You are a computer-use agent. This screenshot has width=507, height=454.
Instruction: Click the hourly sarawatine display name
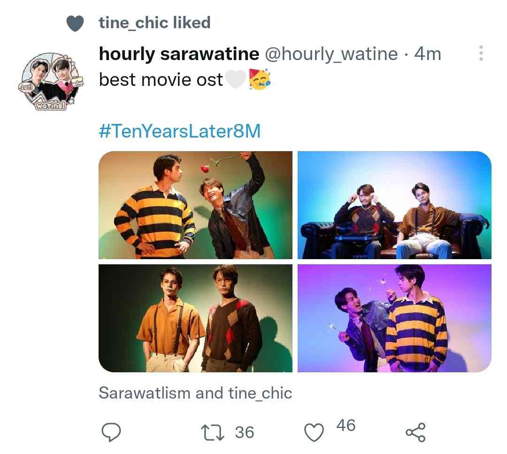(179, 54)
